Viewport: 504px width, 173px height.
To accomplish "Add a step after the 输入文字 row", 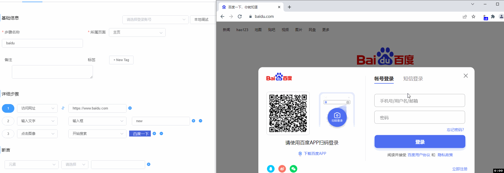I will tap(193, 121).
